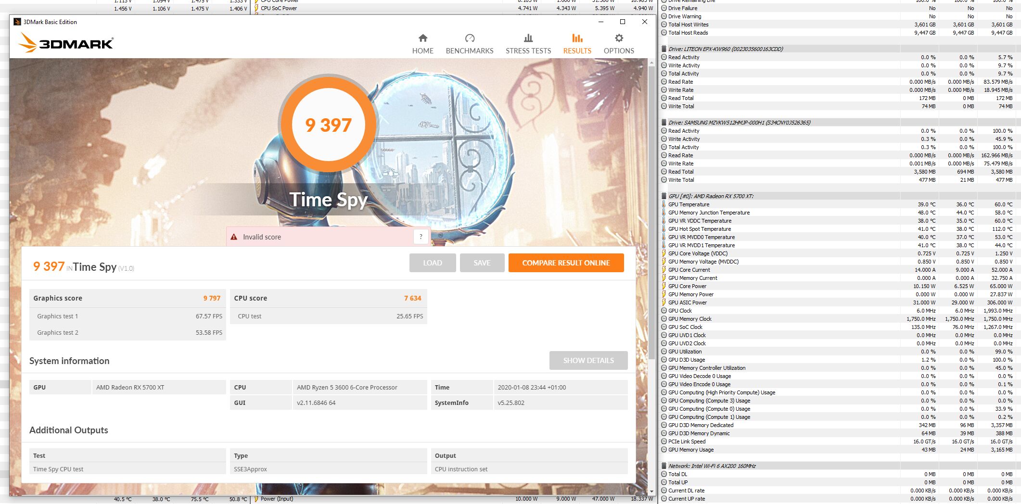
Task: Click the AMD Radeon RX 5700 XT GPU field
Action: 159,387
